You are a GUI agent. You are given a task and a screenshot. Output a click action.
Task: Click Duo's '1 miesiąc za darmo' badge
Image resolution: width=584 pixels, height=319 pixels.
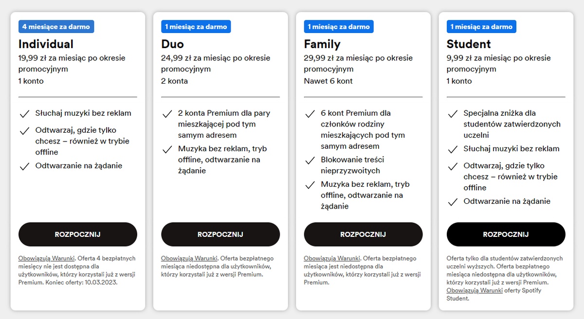(196, 27)
